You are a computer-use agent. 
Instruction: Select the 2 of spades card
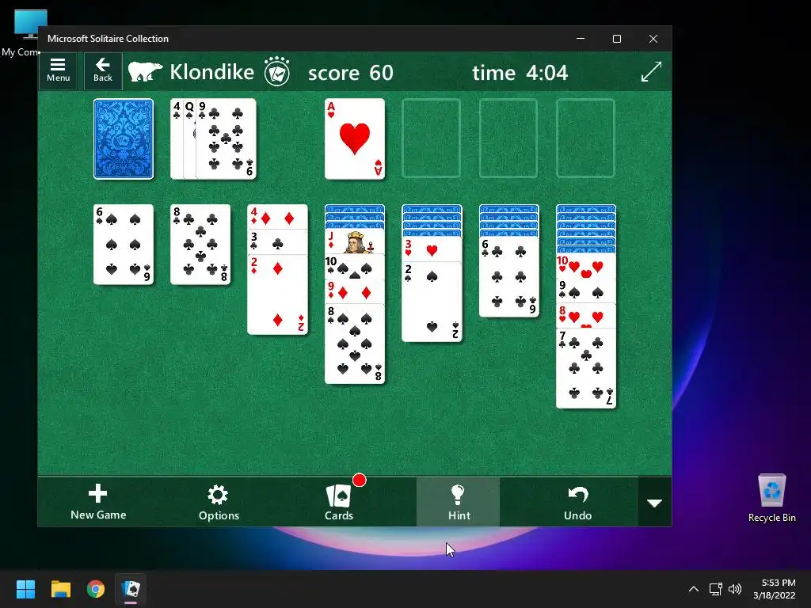coord(432,302)
